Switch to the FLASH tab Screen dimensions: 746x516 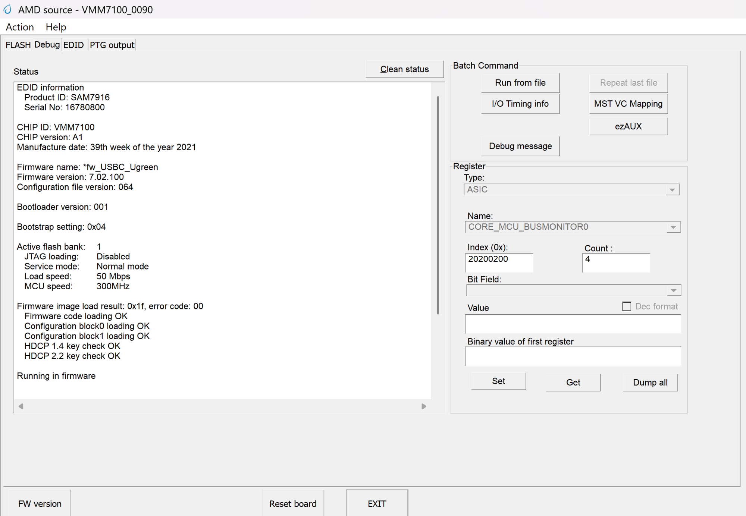(18, 45)
